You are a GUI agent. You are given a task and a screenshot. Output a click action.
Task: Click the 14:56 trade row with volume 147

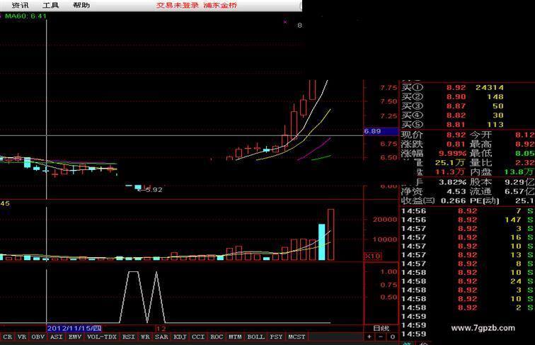(x=468, y=220)
